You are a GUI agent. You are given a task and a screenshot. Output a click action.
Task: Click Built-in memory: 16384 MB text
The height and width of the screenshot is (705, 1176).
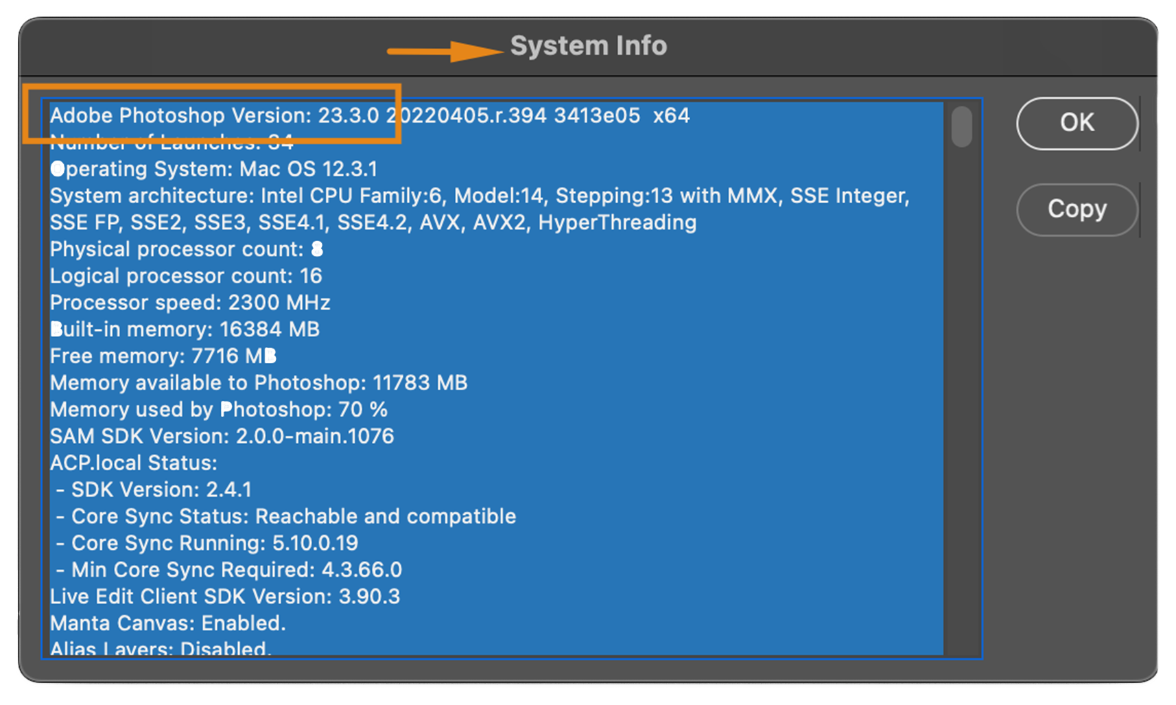[x=184, y=330]
